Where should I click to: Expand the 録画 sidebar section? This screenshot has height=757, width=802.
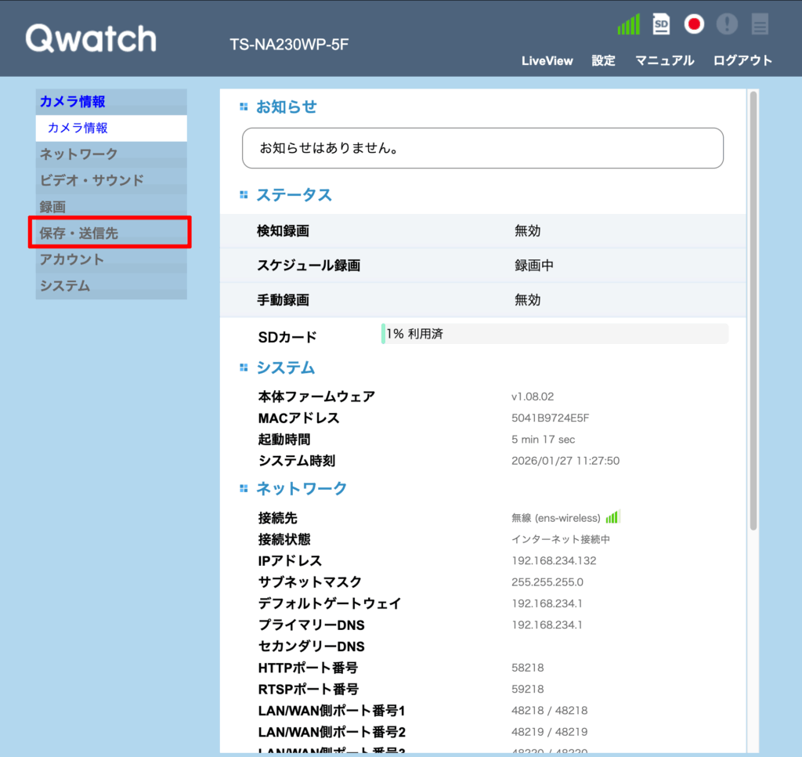point(53,207)
